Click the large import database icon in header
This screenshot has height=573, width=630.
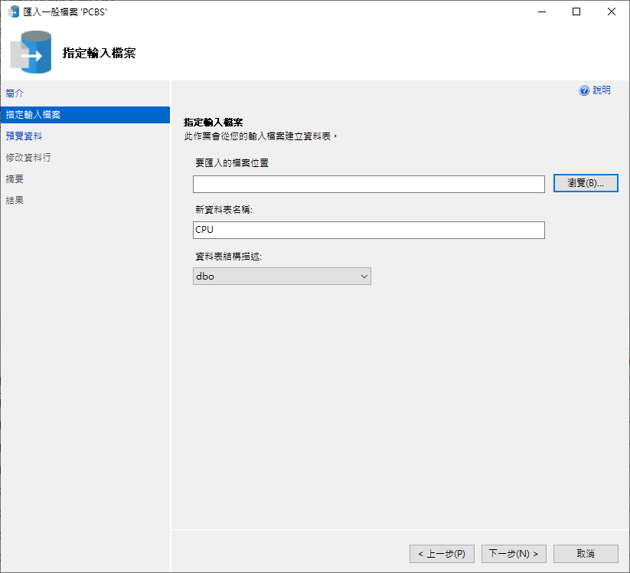31,52
